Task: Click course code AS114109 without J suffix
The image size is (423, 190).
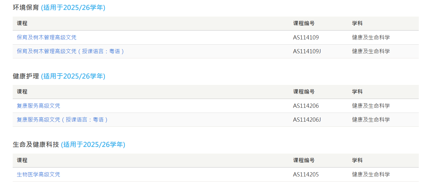Action: pos(306,37)
